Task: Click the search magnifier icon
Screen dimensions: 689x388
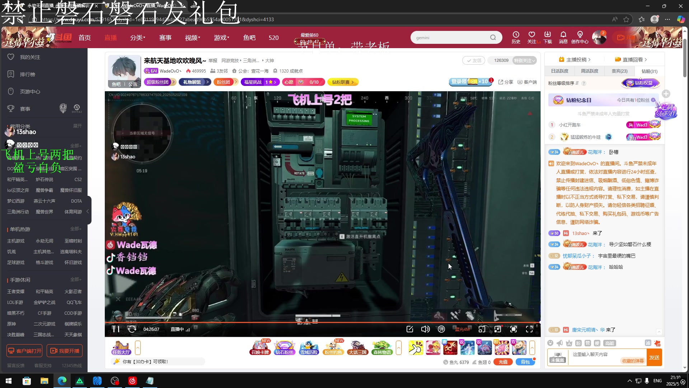Action: point(493,37)
